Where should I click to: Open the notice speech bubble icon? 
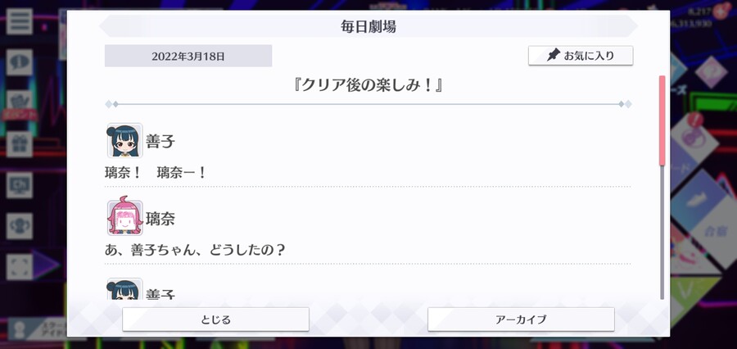tap(20, 62)
